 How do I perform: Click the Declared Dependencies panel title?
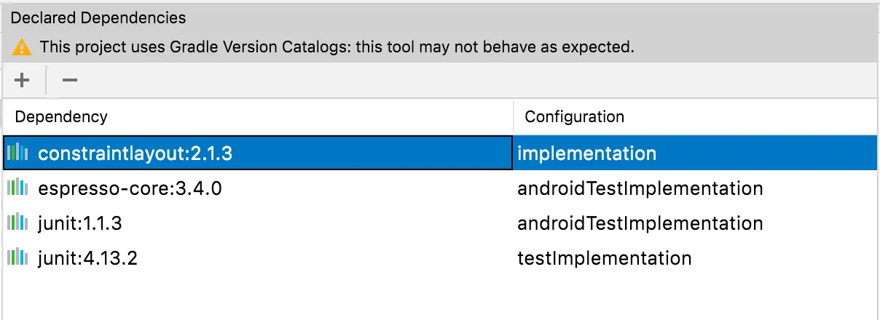tap(98, 17)
